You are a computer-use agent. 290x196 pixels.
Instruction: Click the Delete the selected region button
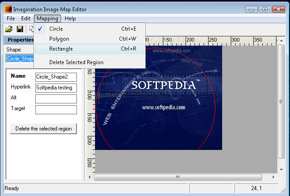pyautogui.click(x=43, y=129)
